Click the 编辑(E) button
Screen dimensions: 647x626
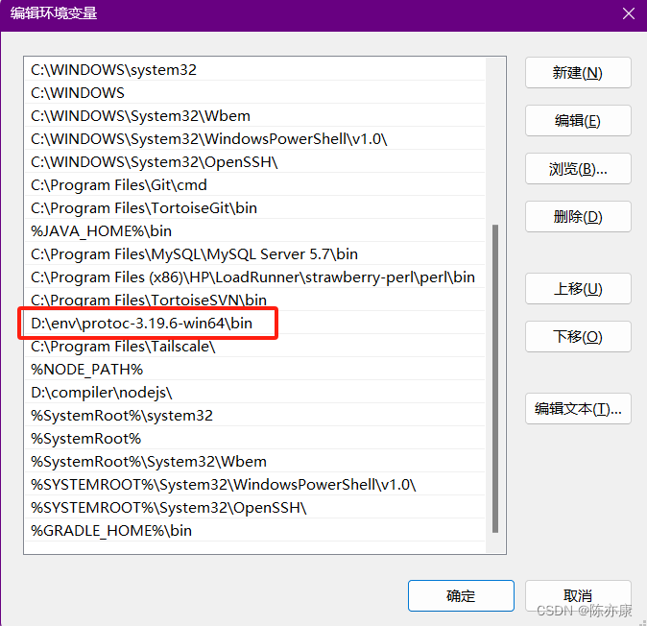pos(578,121)
